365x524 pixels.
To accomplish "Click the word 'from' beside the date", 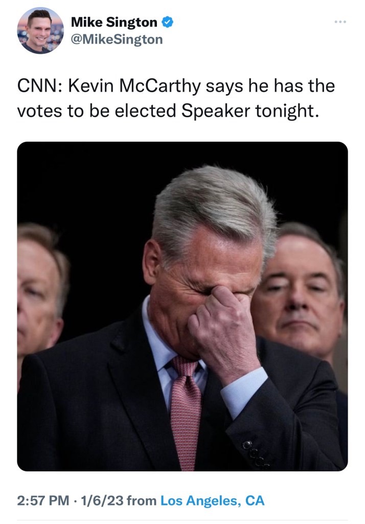I will [x=142, y=500].
